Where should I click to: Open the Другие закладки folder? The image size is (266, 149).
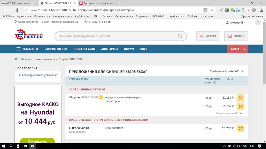pos(252,16)
